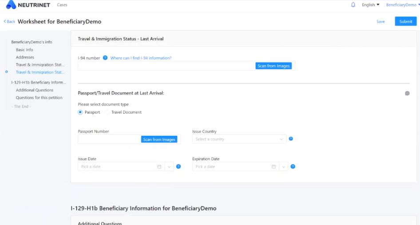Open the Issue Country select dropdown
The width and height of the screenshot is (420, 225).
coord(239,139)
